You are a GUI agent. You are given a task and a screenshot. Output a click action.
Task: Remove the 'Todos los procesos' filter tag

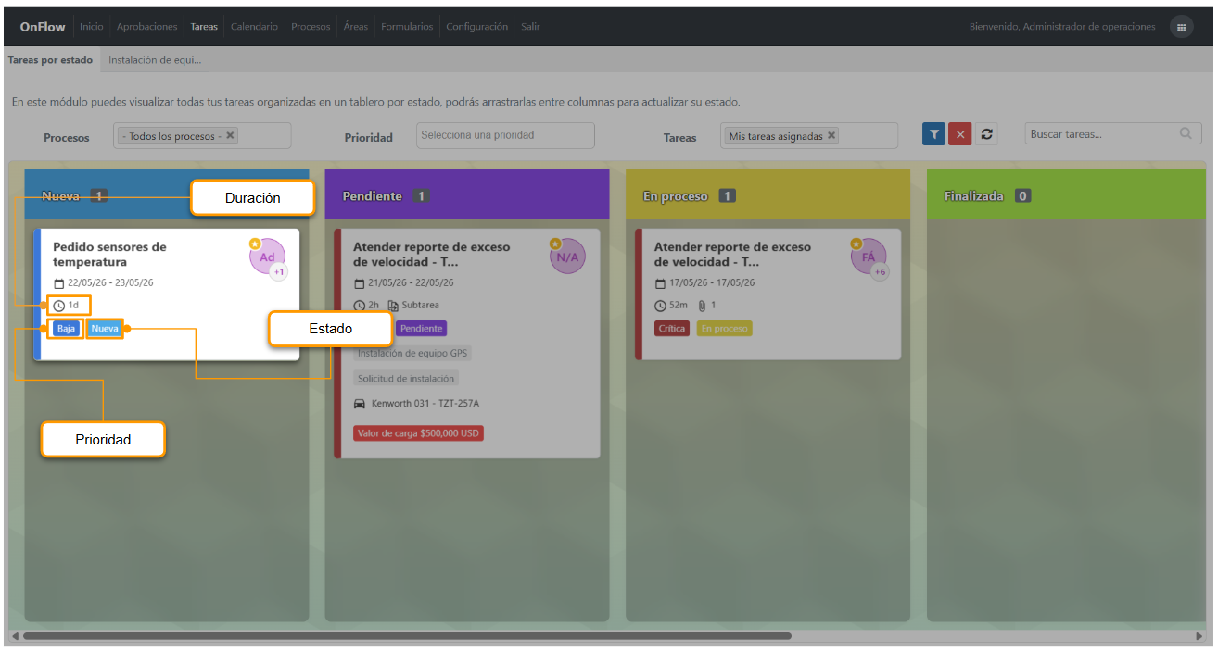point(231,135)
